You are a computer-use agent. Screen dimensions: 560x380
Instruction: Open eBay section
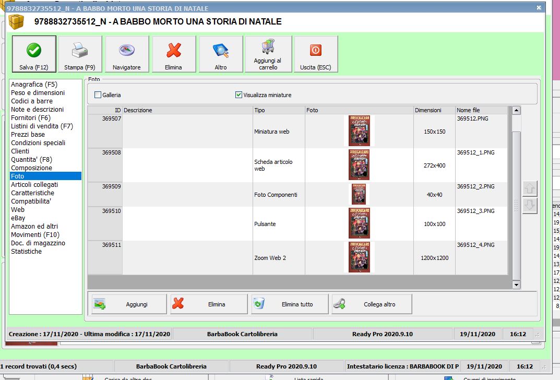18,218
